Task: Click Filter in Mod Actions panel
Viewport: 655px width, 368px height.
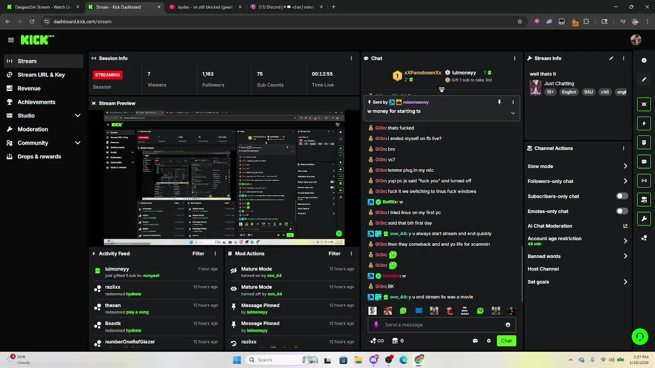Action: click(334, 254)
